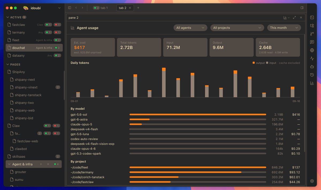This screenshot has width=321, height=190.
Task: Collapse the Agent & infra group
Action: [x=9, y=164]
